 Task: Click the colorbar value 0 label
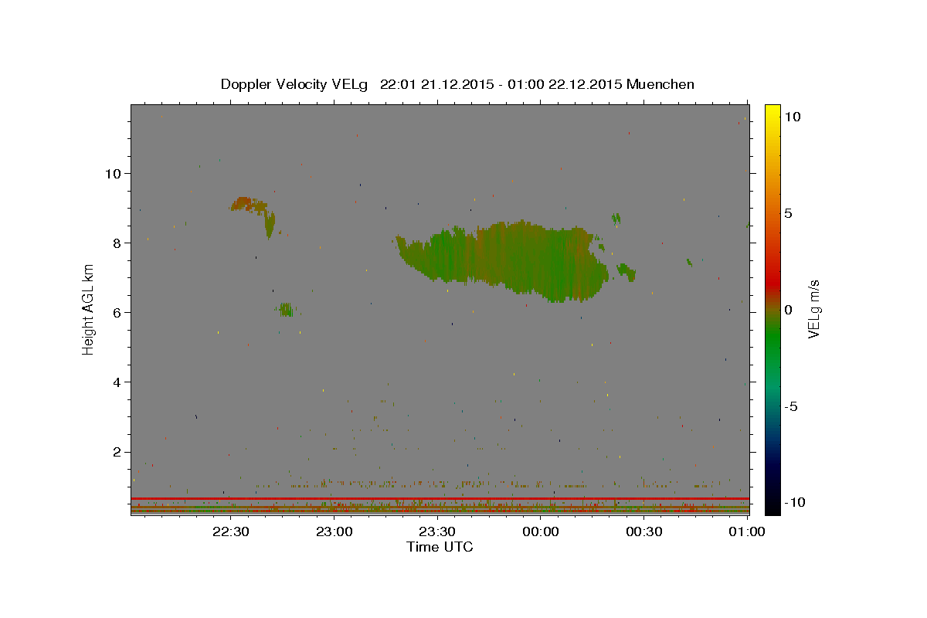point(788,310)
